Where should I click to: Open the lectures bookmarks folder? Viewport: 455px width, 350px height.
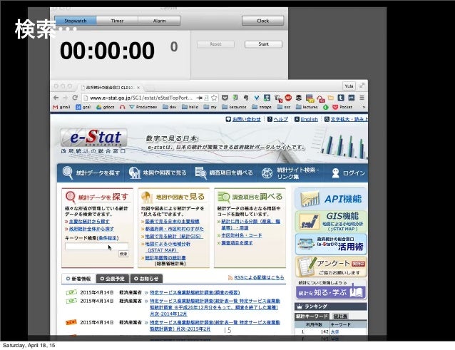tap(307, 107)
